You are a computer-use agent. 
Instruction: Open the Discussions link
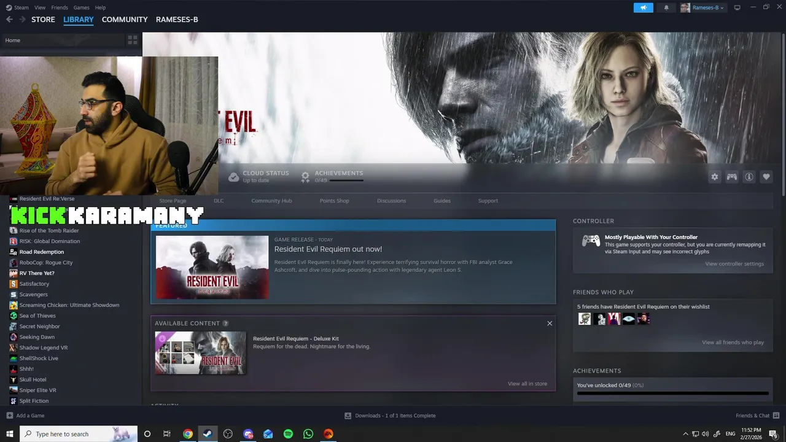pos(391,201)
